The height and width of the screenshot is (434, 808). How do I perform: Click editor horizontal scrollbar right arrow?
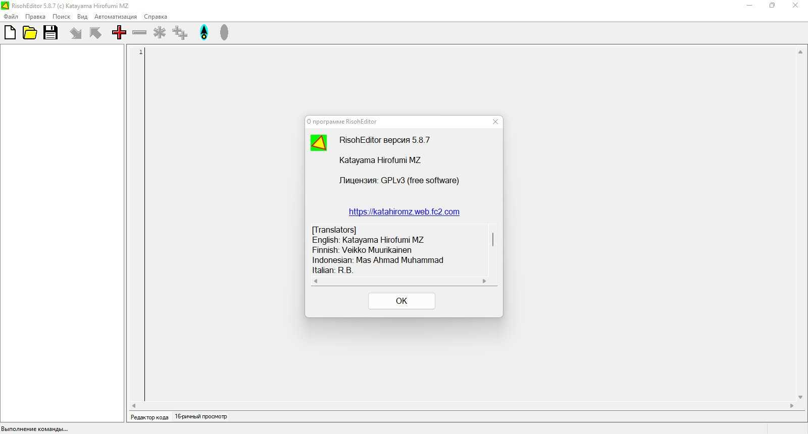click(x=792, y=406)
